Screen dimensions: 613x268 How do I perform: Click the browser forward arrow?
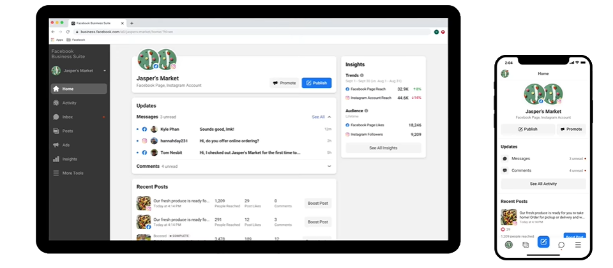60,32
